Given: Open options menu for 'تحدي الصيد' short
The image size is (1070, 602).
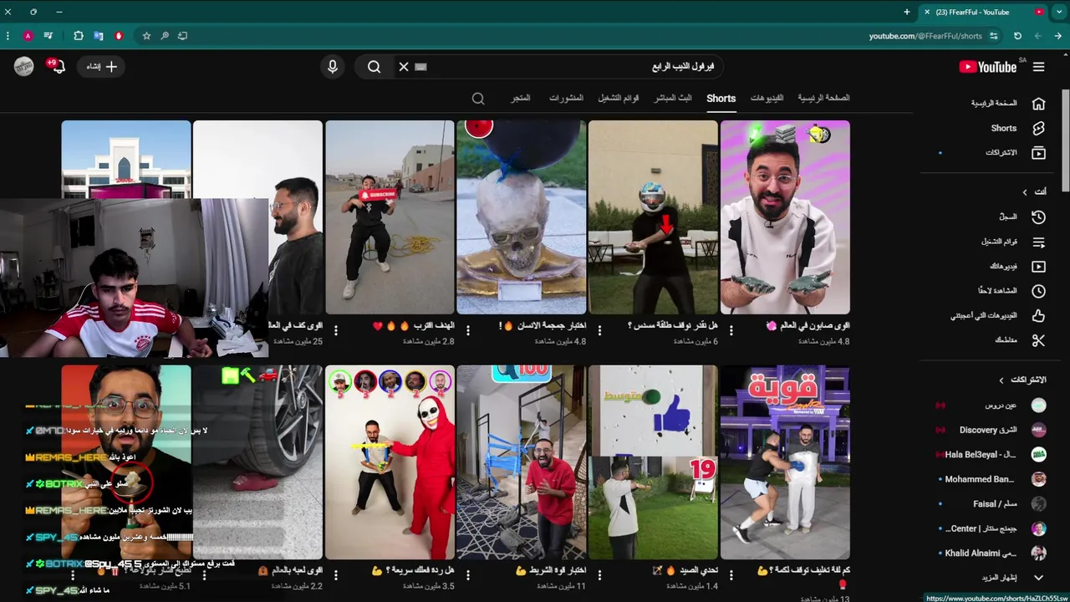Looking at the screenshot, I should pos(599,576).
